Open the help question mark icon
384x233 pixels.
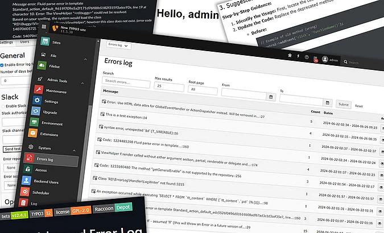point(308,57)
